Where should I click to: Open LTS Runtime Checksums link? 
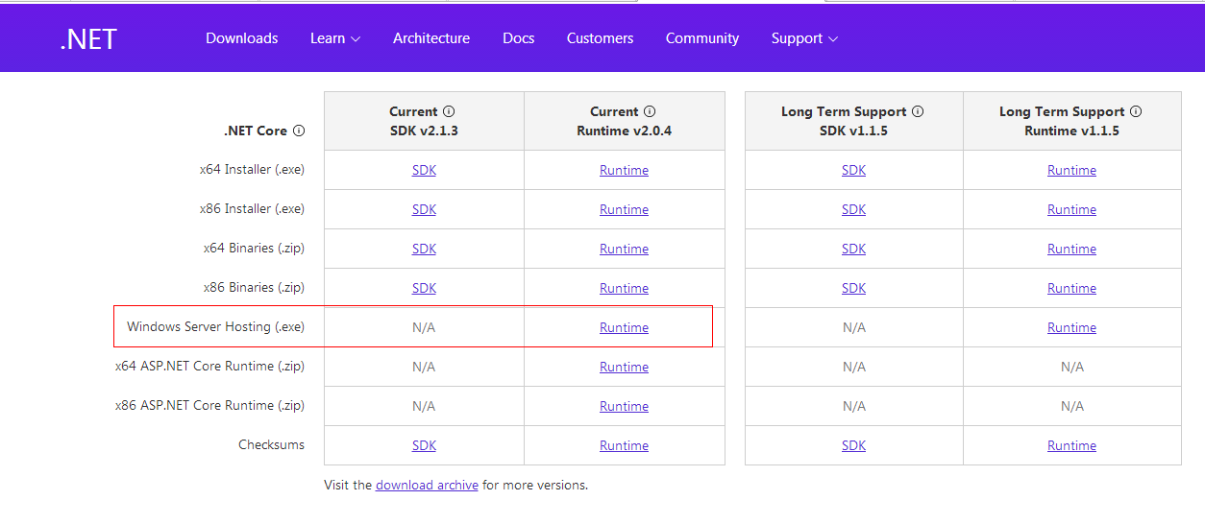tap(1072, 445)
